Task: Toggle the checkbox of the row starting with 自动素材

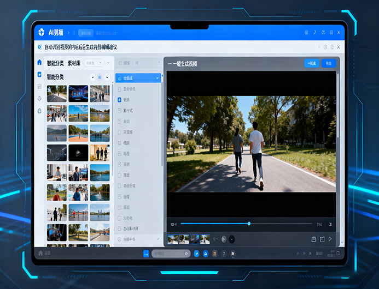Action: point(119,228)
